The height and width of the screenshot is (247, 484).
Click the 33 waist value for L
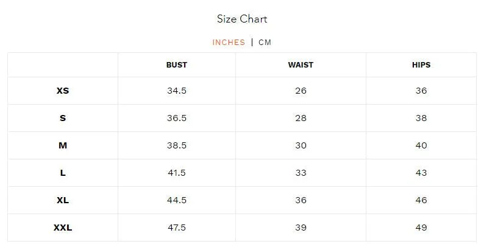click(301, 173)
